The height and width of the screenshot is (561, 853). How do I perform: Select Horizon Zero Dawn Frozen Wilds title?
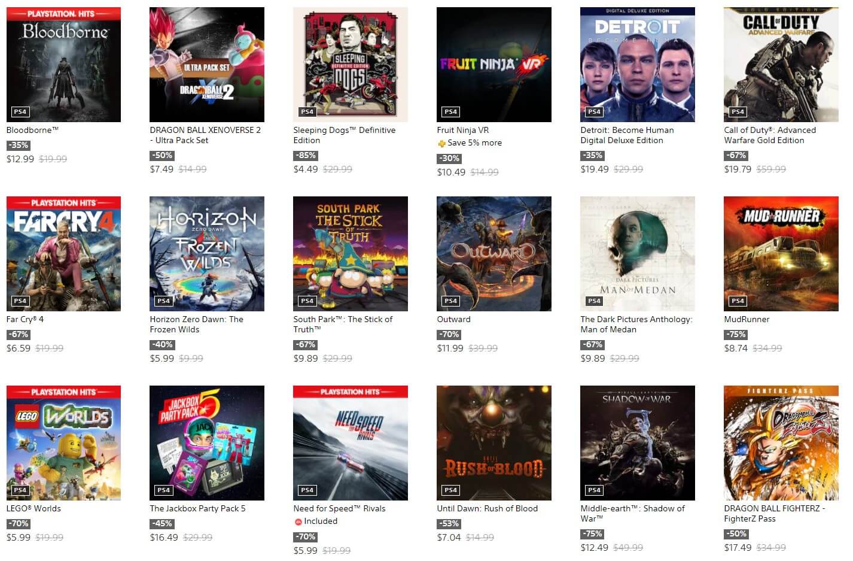tap(196, 325)
